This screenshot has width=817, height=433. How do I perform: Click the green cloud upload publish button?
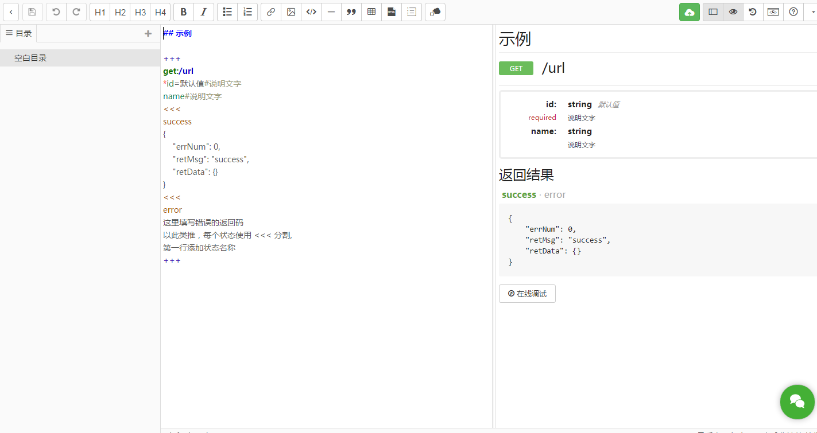click(x=690, y=12)
